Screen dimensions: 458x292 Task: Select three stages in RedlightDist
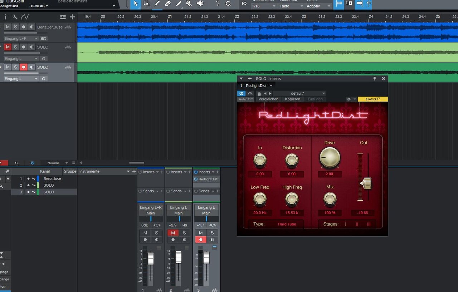[369, 224]
